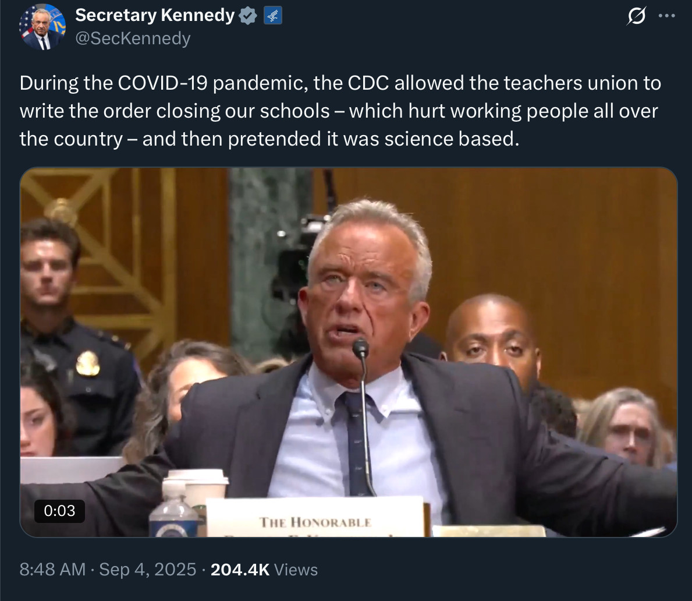This screenshot has height=601, width=692.
Task: Click the tweet text about the CDC
Action: [340, 111]
